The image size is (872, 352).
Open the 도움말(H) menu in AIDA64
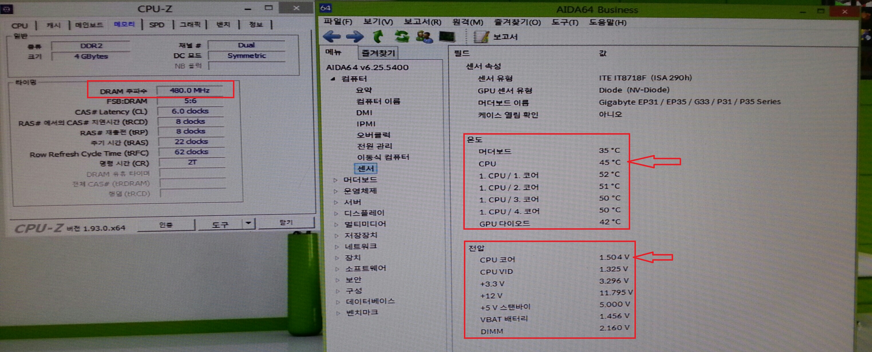(x=608, y=23)
